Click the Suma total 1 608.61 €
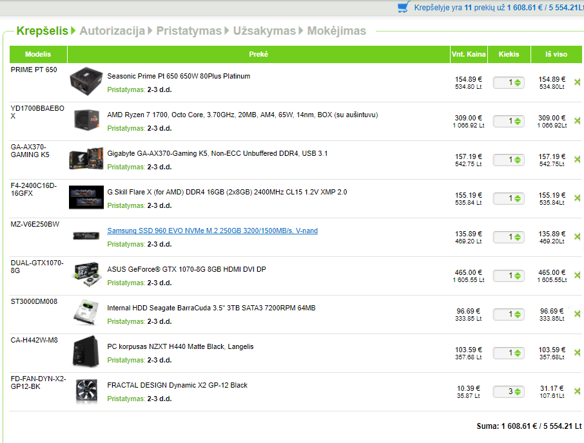The image size is (584, 443). point(529,426)
